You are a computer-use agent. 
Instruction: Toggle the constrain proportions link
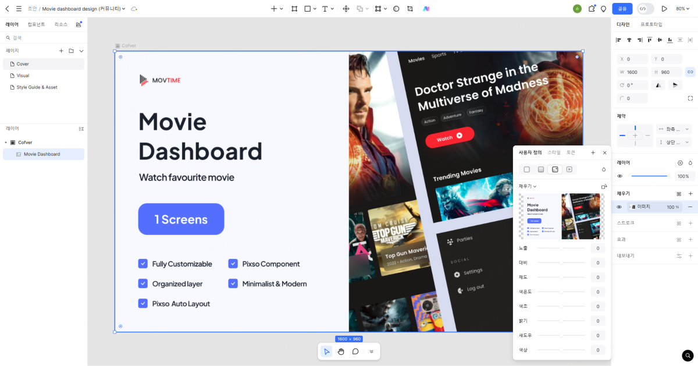click(690, 72)
